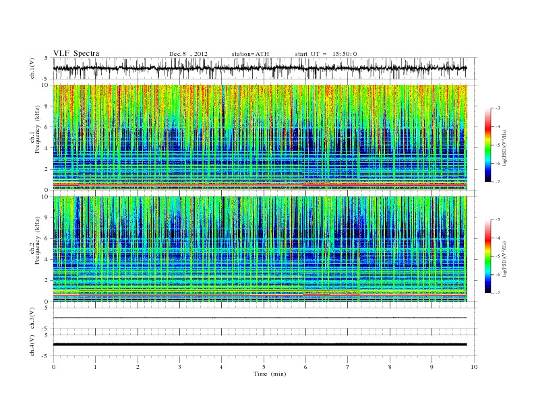The width and height of the screenshot is (534, 412).
Task: Click the ch.2 colorbar "log(PSD)(V²/Hz)" label
Action: tap(504, 259)
